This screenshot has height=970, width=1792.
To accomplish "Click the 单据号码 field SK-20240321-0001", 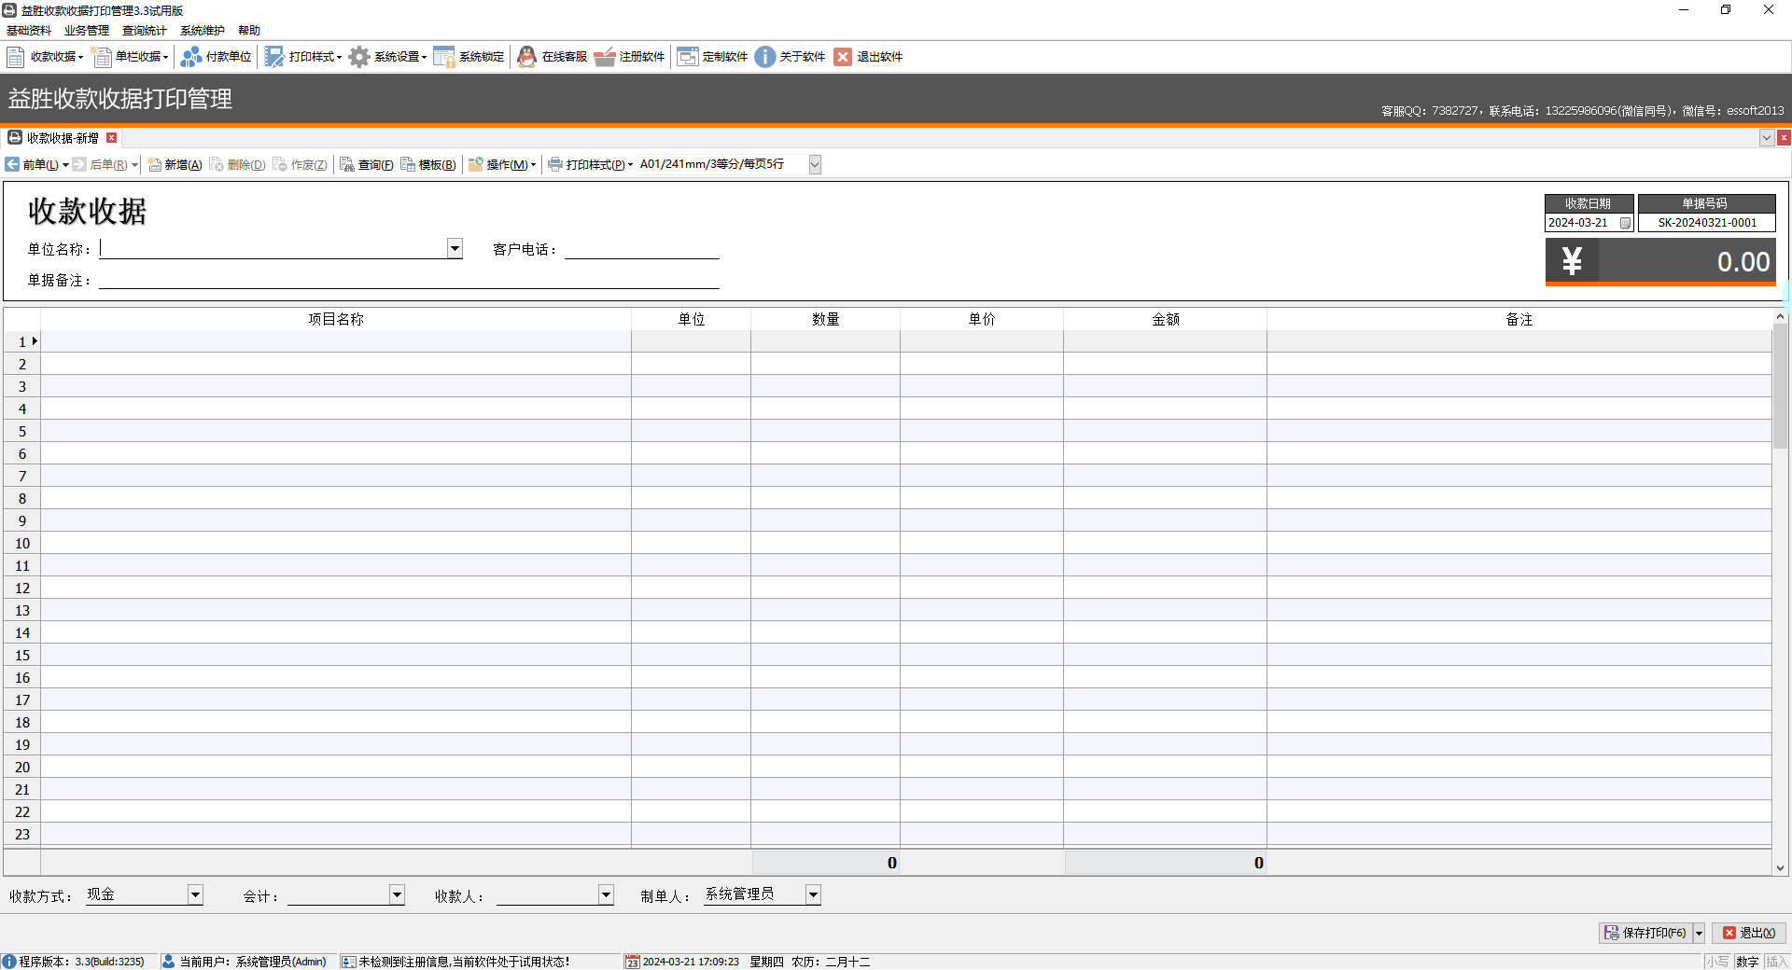I will click(x=1707, y=223).
